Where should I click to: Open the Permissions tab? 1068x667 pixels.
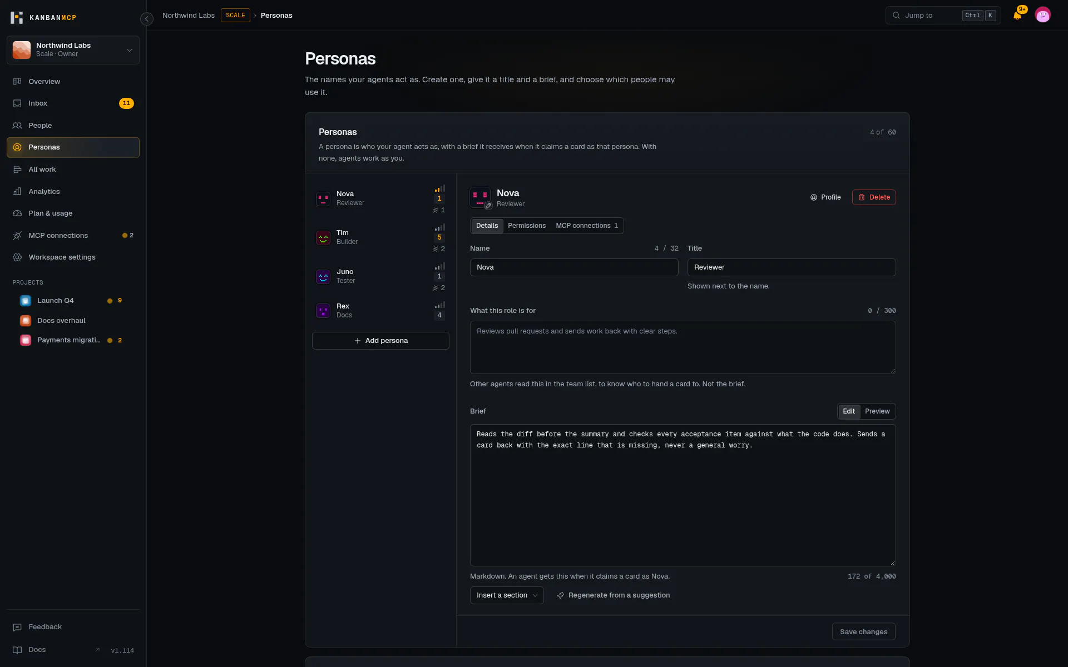pyautogui.click(x=527, y=226)
